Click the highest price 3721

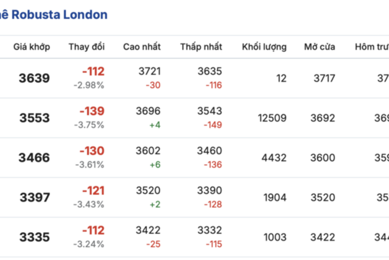tap(149, 71)
